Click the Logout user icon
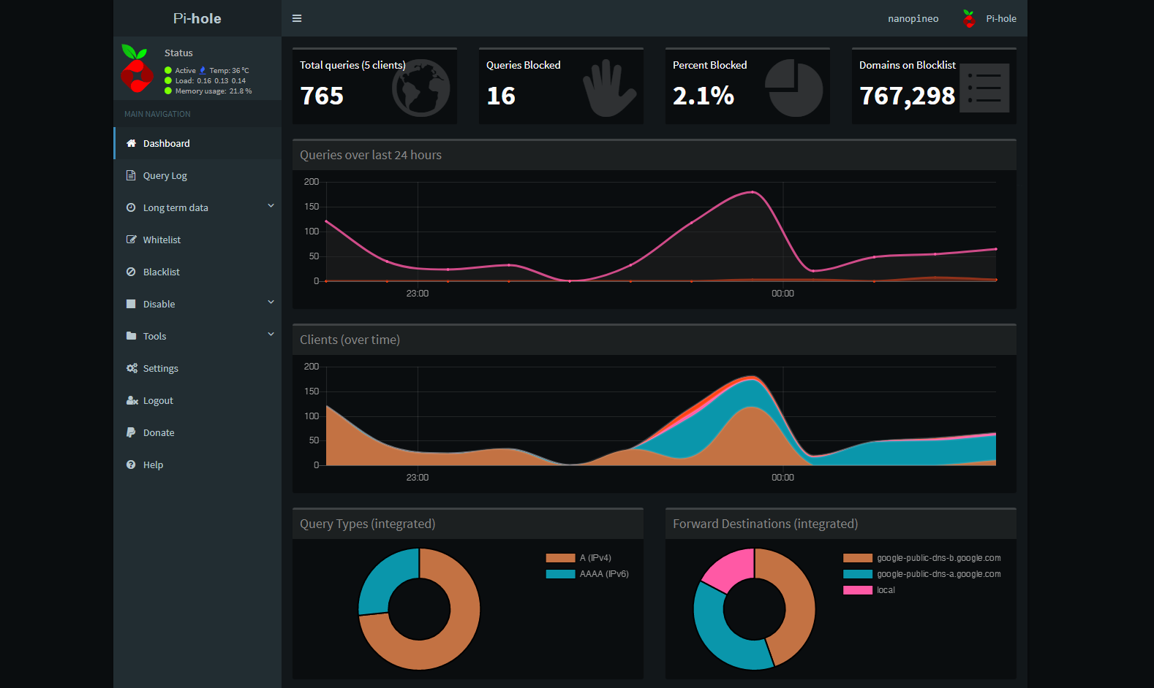The image size is (1154, 688). pyautogui.click(x=132, y=400)
